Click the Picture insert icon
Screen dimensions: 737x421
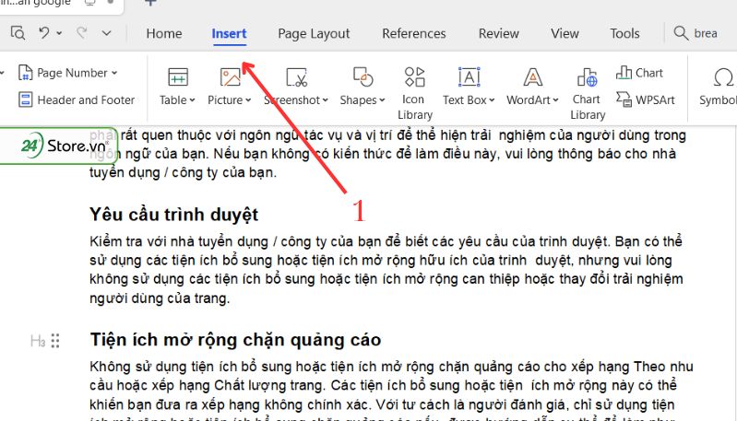(230, 77)
